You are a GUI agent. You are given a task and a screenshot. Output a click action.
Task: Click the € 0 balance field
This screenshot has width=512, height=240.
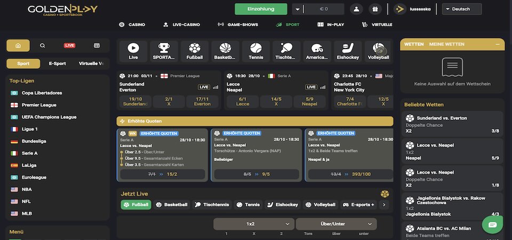click(x=324, y=9)
